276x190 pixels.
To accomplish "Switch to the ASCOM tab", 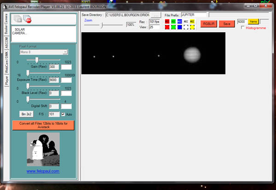I will click(x=6, y=43).
